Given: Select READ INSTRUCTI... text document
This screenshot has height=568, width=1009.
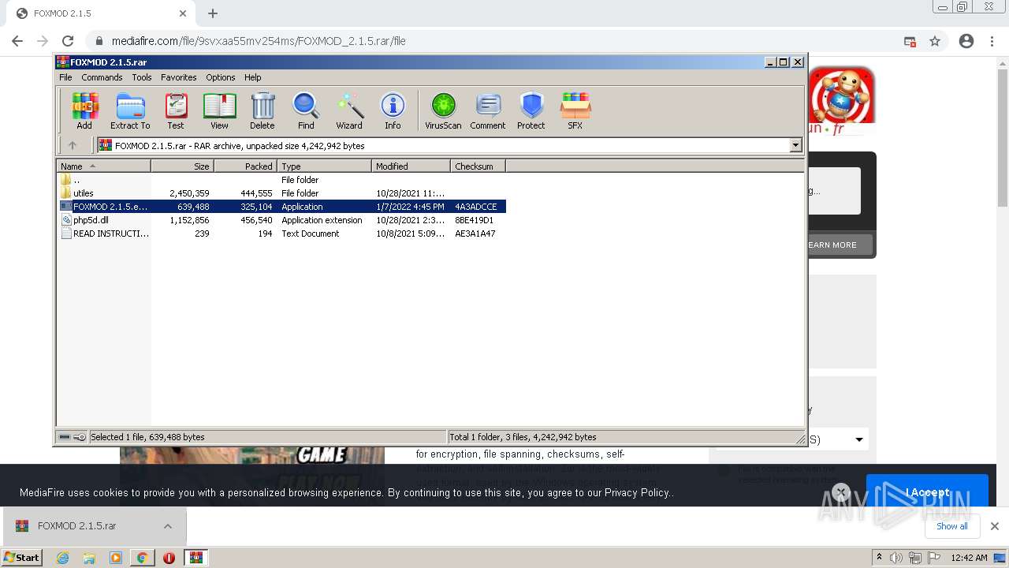Looking at the screenshot, I should pyautogui.click(x=281, y=234).
